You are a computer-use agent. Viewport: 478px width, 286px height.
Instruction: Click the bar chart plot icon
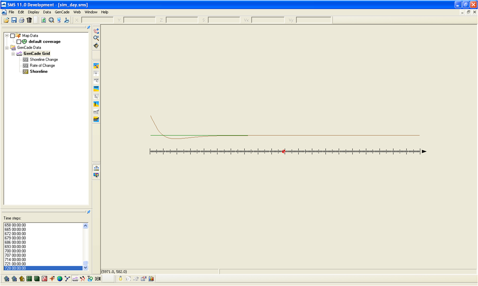coord(151,279)
